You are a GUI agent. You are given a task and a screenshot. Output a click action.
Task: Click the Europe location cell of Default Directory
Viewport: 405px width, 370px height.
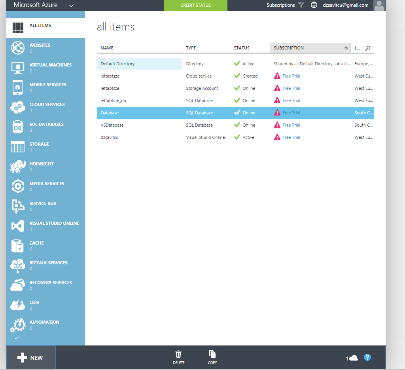(364, 64)
